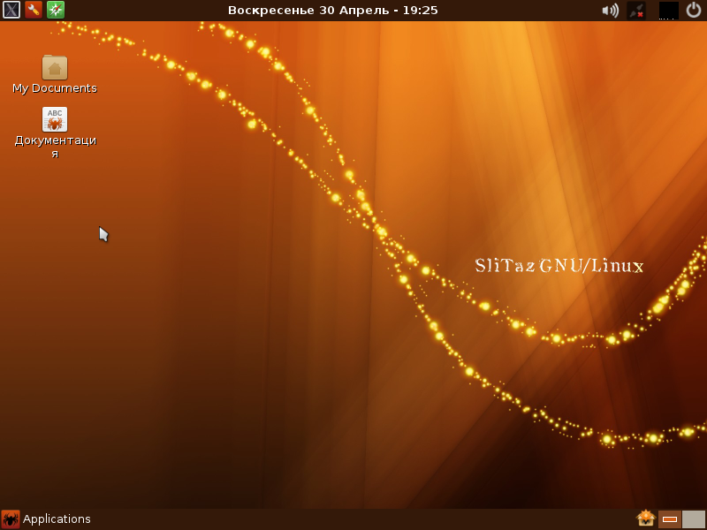Image resolution: width=707 pixels, height=530 pixels.
Task: Switch to the first workspace
Action: 670,519
